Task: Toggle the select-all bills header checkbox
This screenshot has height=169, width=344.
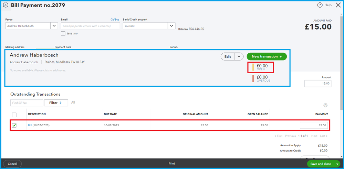Action: pyautogui.click(x=14, y=115)
